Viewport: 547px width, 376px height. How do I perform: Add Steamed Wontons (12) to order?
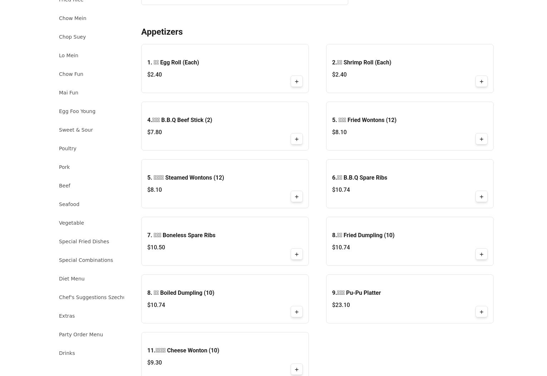[x=296, y=197]
